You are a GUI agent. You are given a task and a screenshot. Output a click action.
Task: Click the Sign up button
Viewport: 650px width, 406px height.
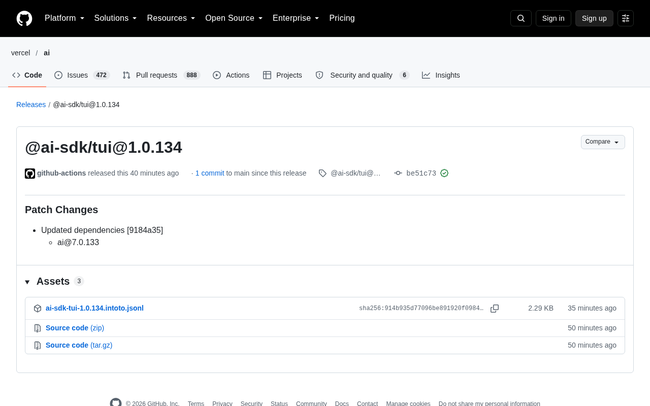tap(594, 18)
